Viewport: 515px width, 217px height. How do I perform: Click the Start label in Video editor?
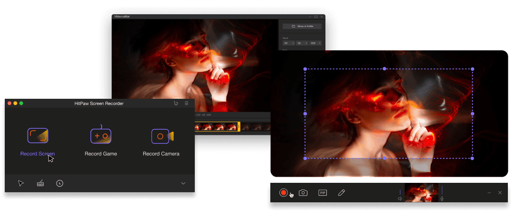(285, 38)
